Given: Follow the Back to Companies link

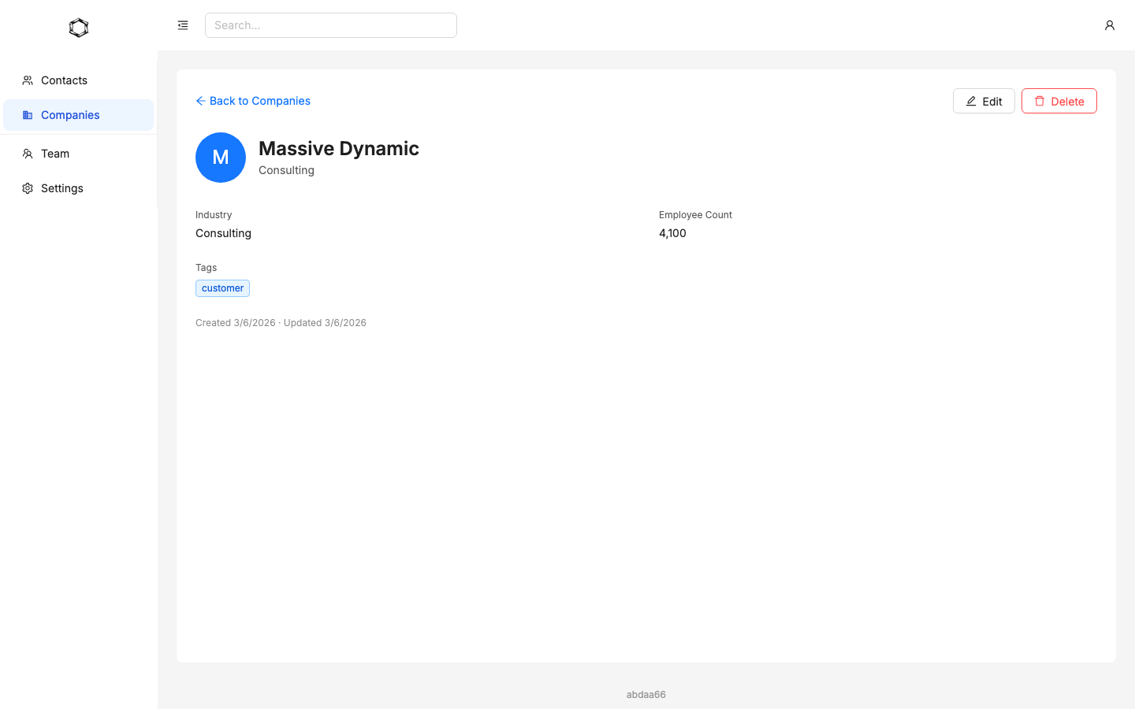Looking at the screenshot, I should click(x=253, y=101).
